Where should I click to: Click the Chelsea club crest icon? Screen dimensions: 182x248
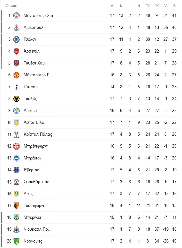coord(16,39)
